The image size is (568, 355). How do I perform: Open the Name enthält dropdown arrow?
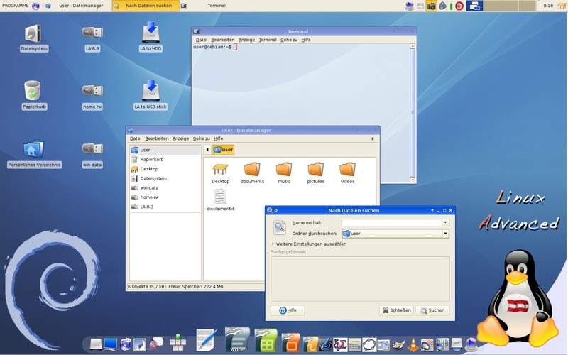click(446, 222)
